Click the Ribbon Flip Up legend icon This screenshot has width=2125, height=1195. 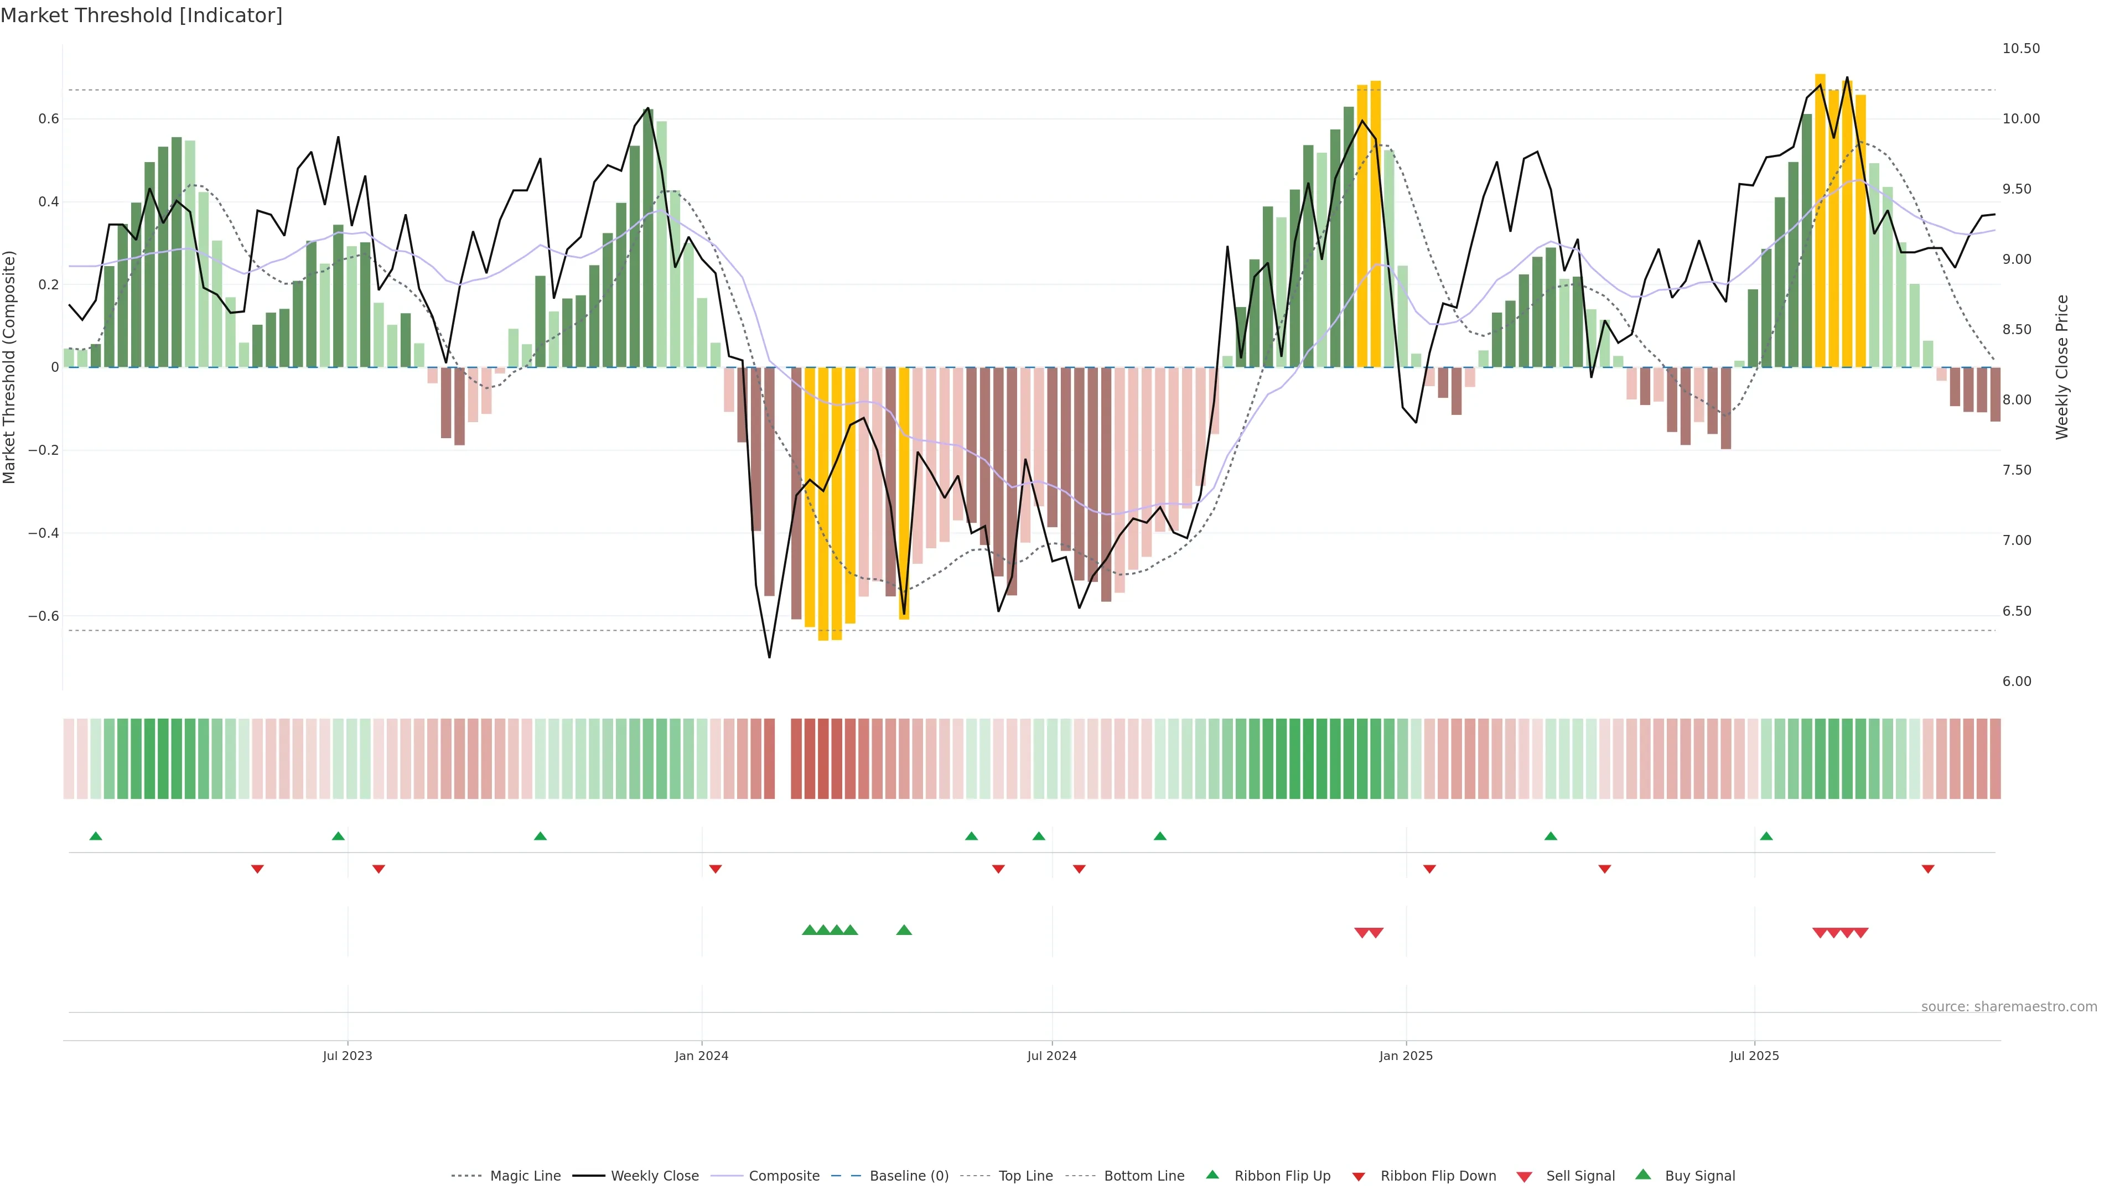pyautogui.click(x=1212, y=1175)
